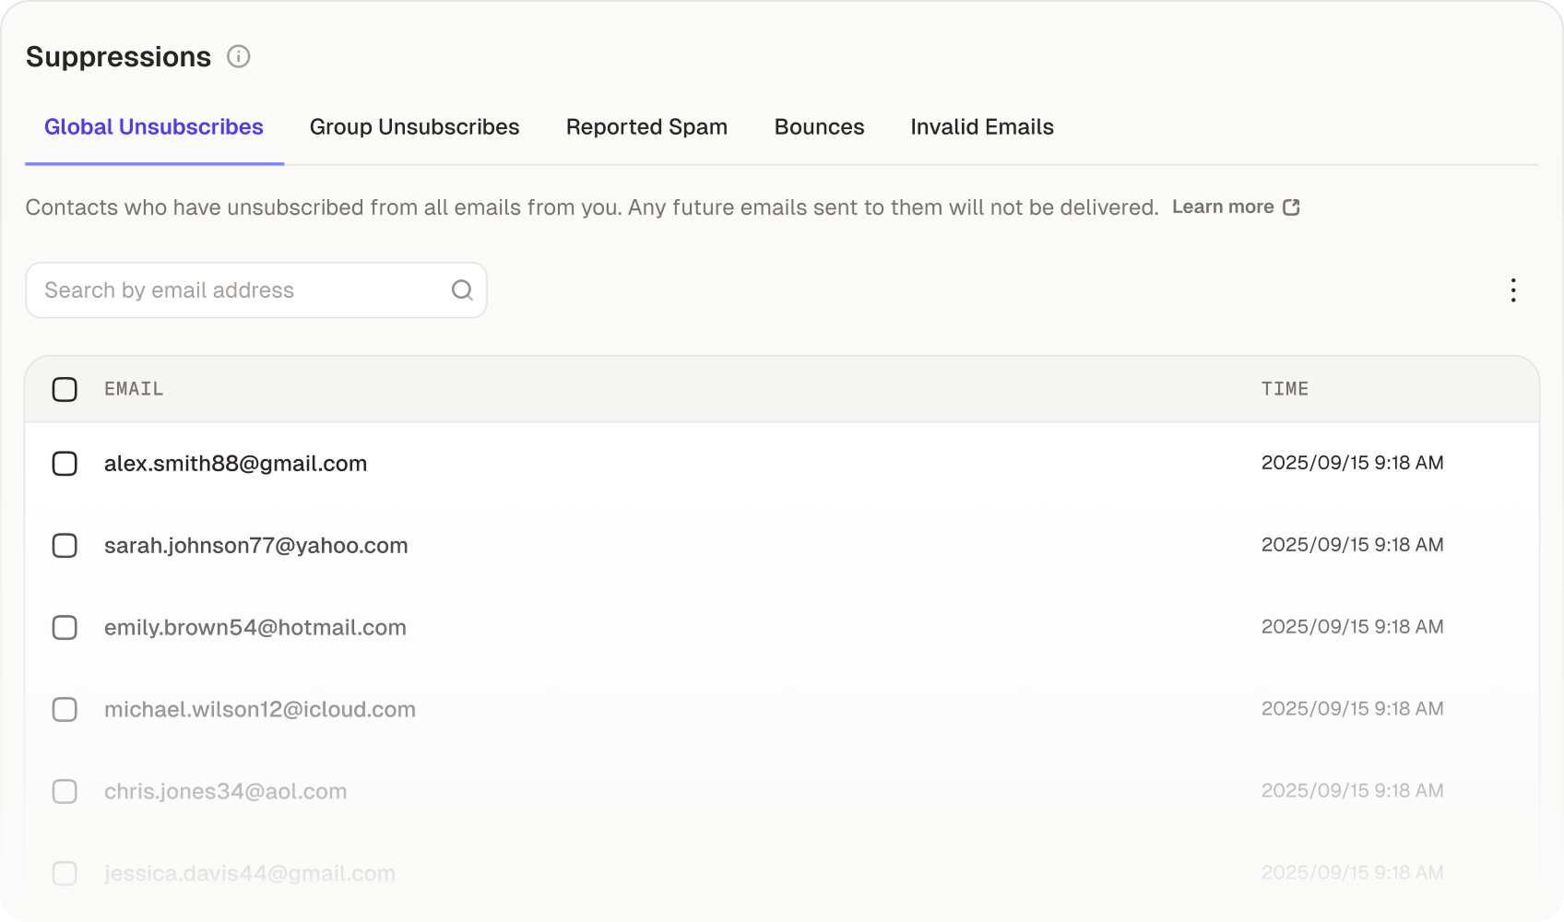Open the three-dot overflow menu

(1513, 290)
